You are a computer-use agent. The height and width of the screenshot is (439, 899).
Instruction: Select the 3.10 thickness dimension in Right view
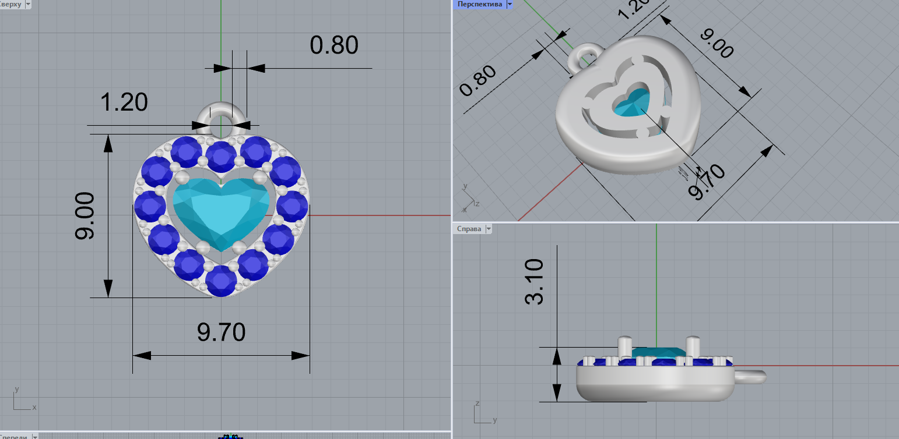(535, 281)
